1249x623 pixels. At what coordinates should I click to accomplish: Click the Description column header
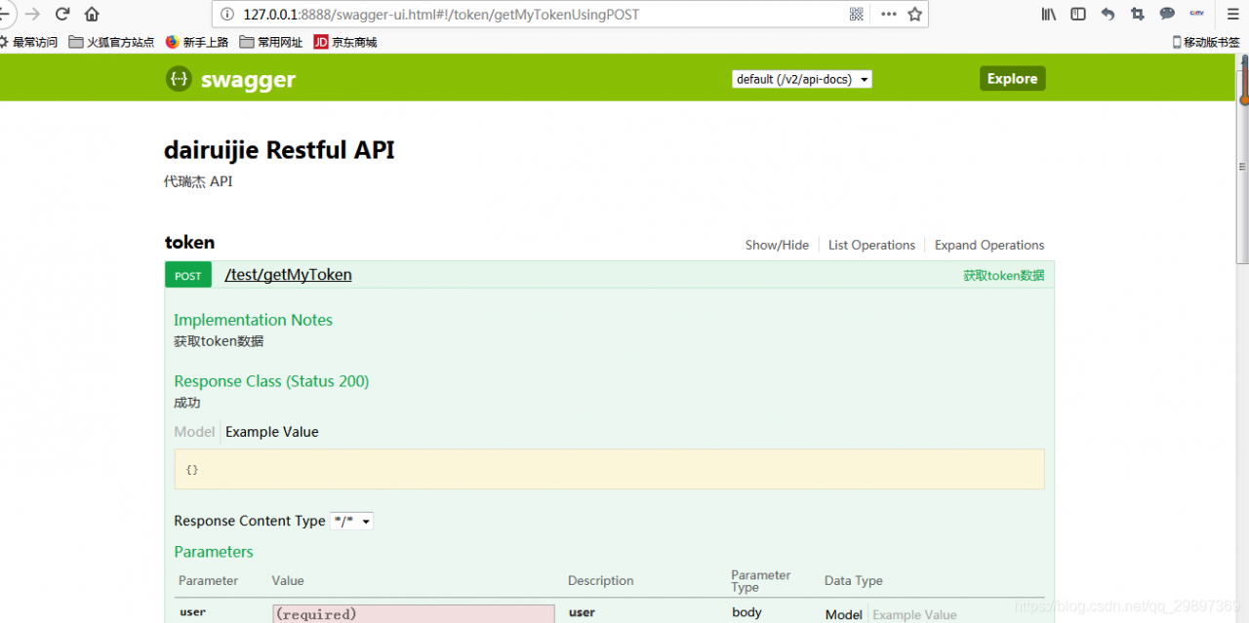click(x=600, y=580)
